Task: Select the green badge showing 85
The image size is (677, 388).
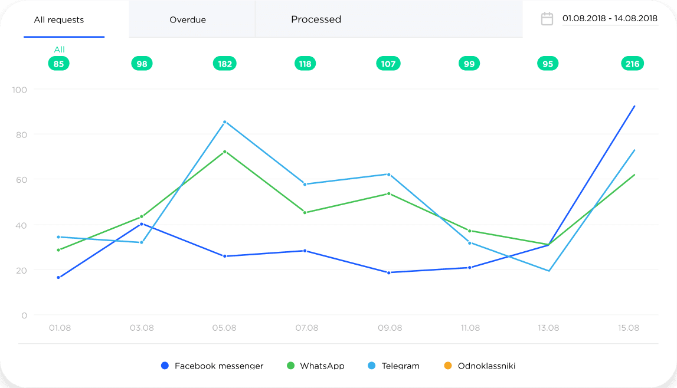Action: tap(58, 63)
